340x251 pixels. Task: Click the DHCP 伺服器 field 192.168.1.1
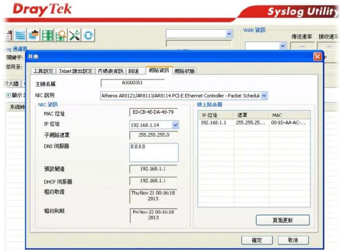pos(153,181)
